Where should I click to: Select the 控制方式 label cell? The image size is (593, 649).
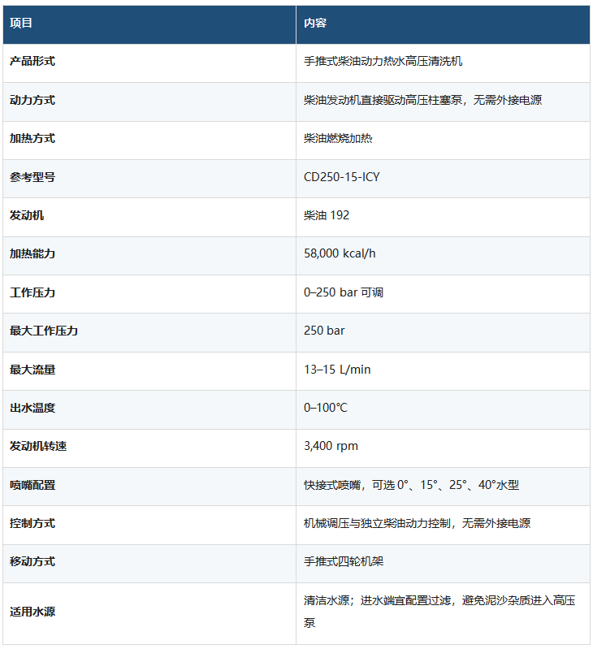click(x=149, y=526)
